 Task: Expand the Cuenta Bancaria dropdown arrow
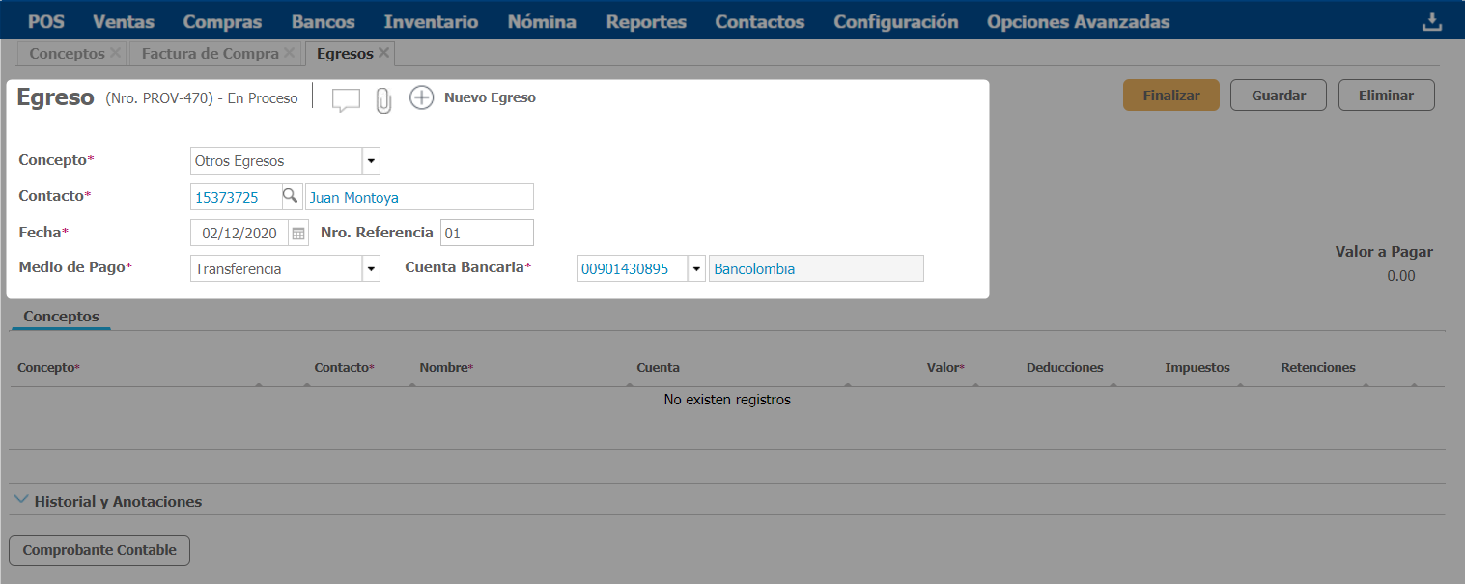[696, 269]
